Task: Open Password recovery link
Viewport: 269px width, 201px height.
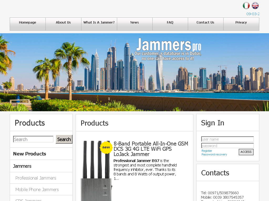Action: tap(214, 154)
